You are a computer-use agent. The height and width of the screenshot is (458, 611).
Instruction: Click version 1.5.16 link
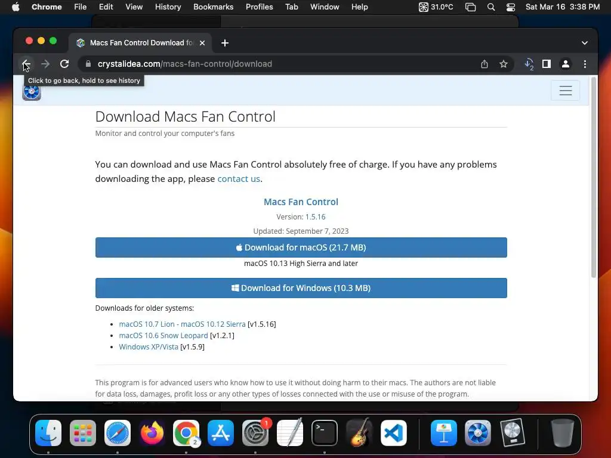tap(315, 216)
